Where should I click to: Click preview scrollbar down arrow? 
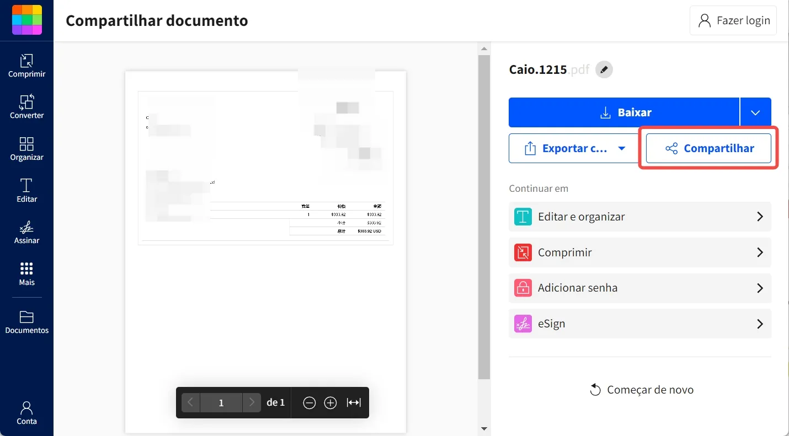(x=484, y=428)
